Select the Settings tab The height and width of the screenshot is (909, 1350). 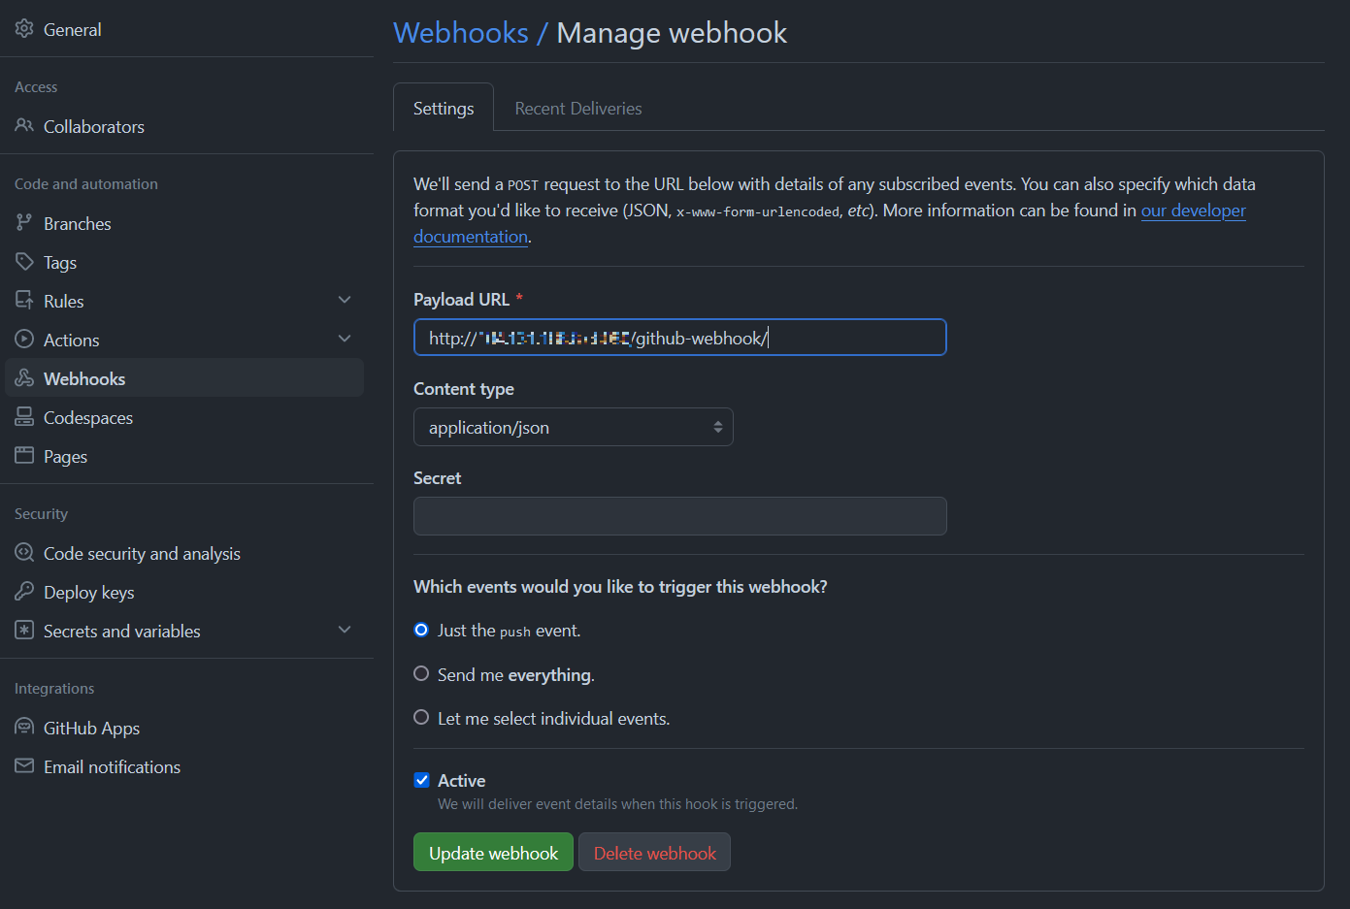point(444,109)
